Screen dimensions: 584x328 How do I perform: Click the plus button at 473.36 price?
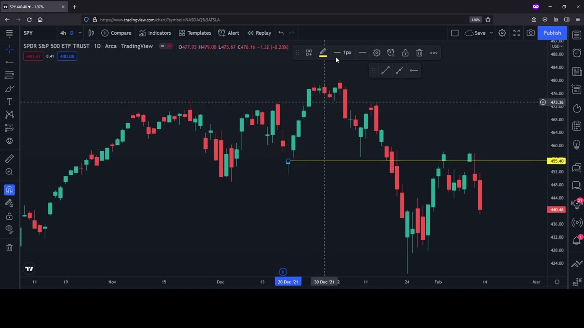543,102
